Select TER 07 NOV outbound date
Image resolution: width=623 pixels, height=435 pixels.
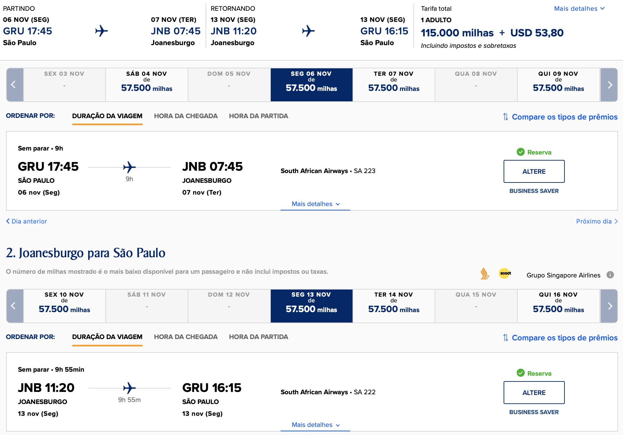click(x=394, y=85)
